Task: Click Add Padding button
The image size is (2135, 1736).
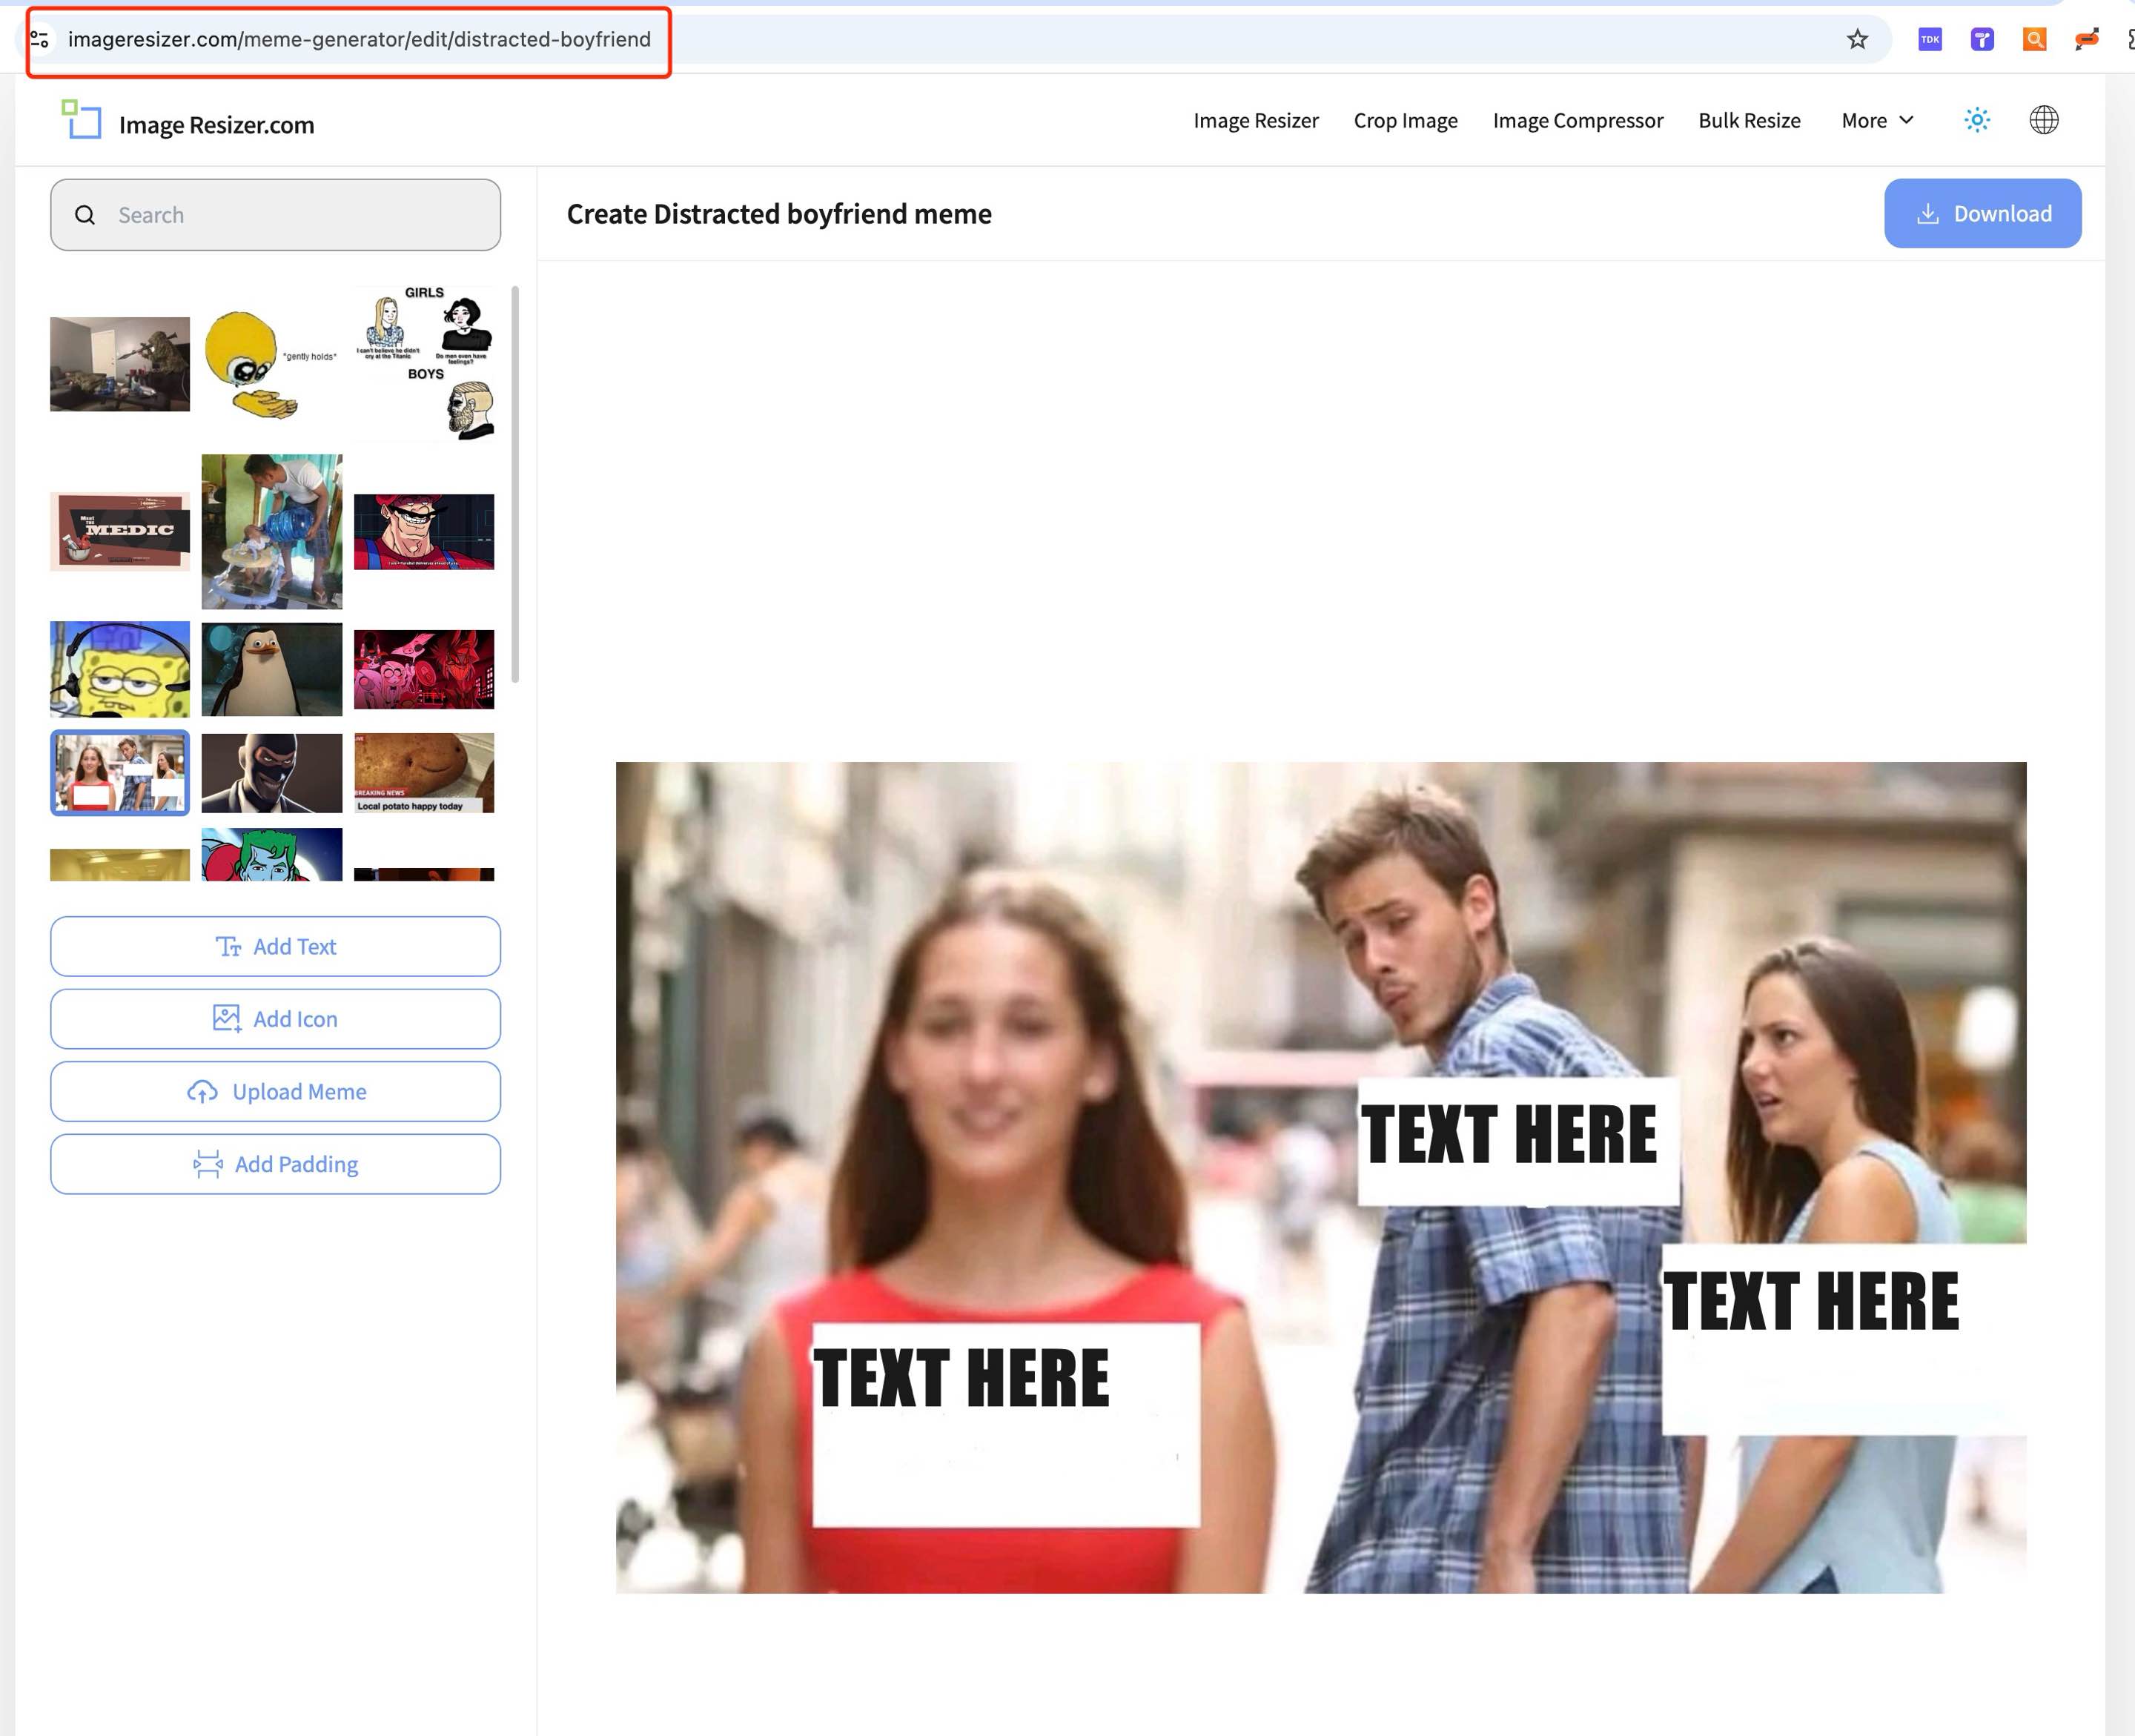Action: [x=275, y=1164]
